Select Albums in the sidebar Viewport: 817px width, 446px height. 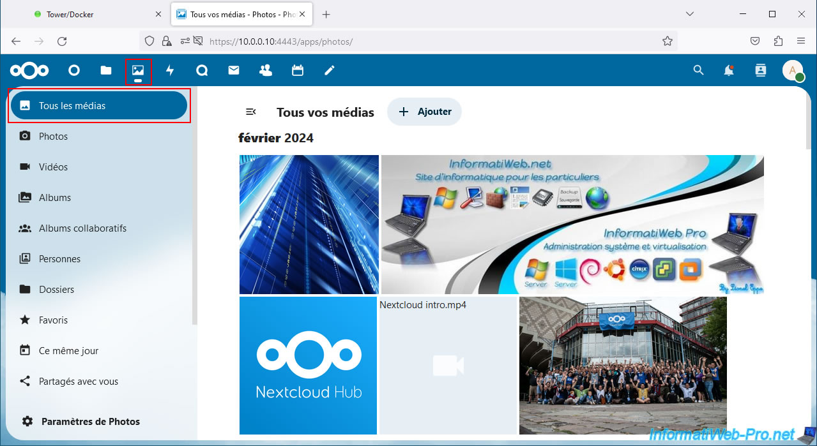click(x=55, y=198)
